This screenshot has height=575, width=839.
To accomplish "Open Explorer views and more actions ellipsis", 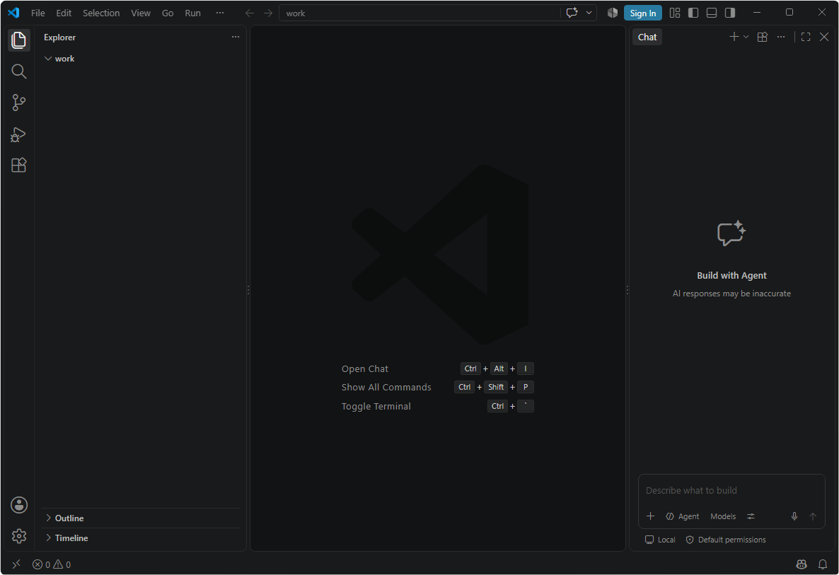I will 236,37.
